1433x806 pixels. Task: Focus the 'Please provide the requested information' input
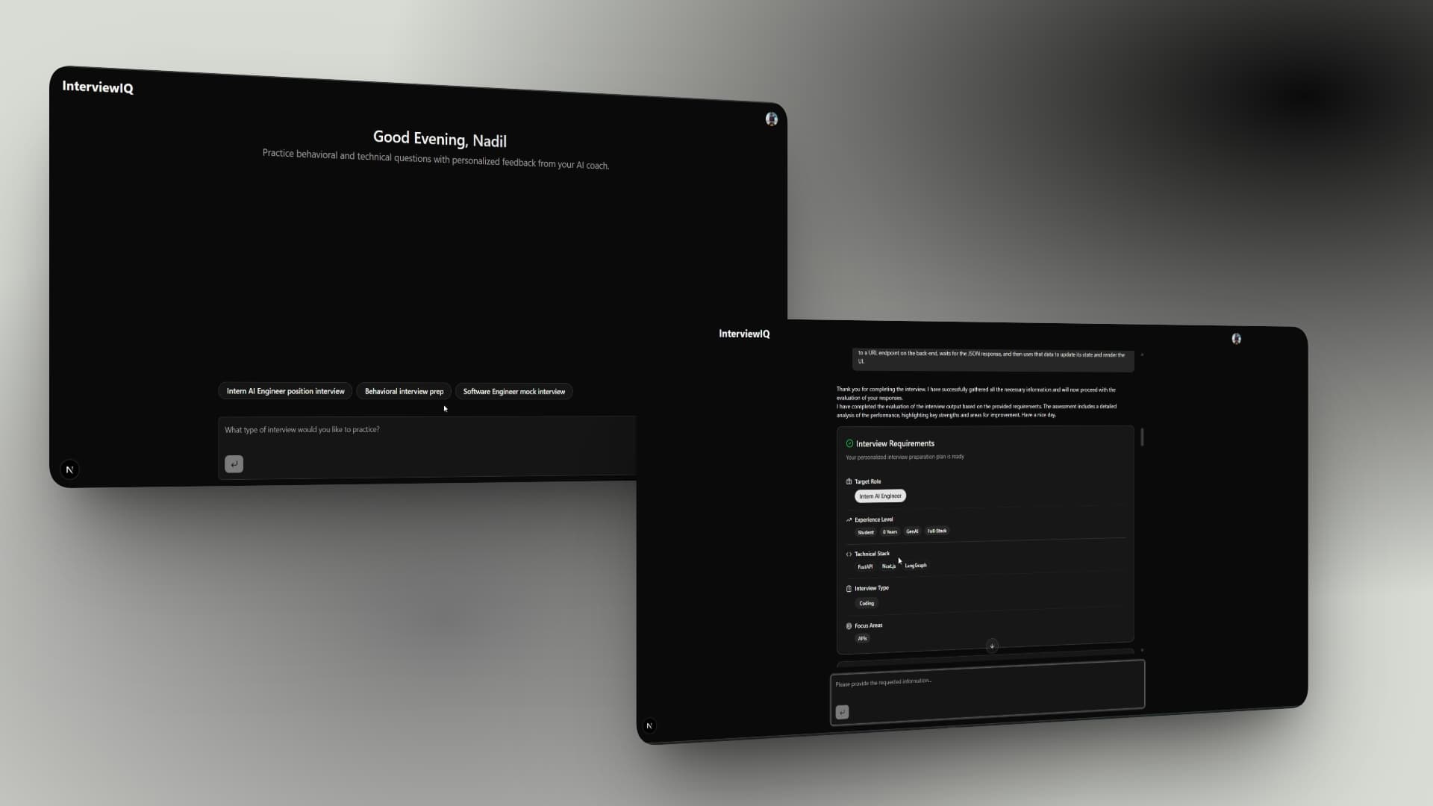987,692
